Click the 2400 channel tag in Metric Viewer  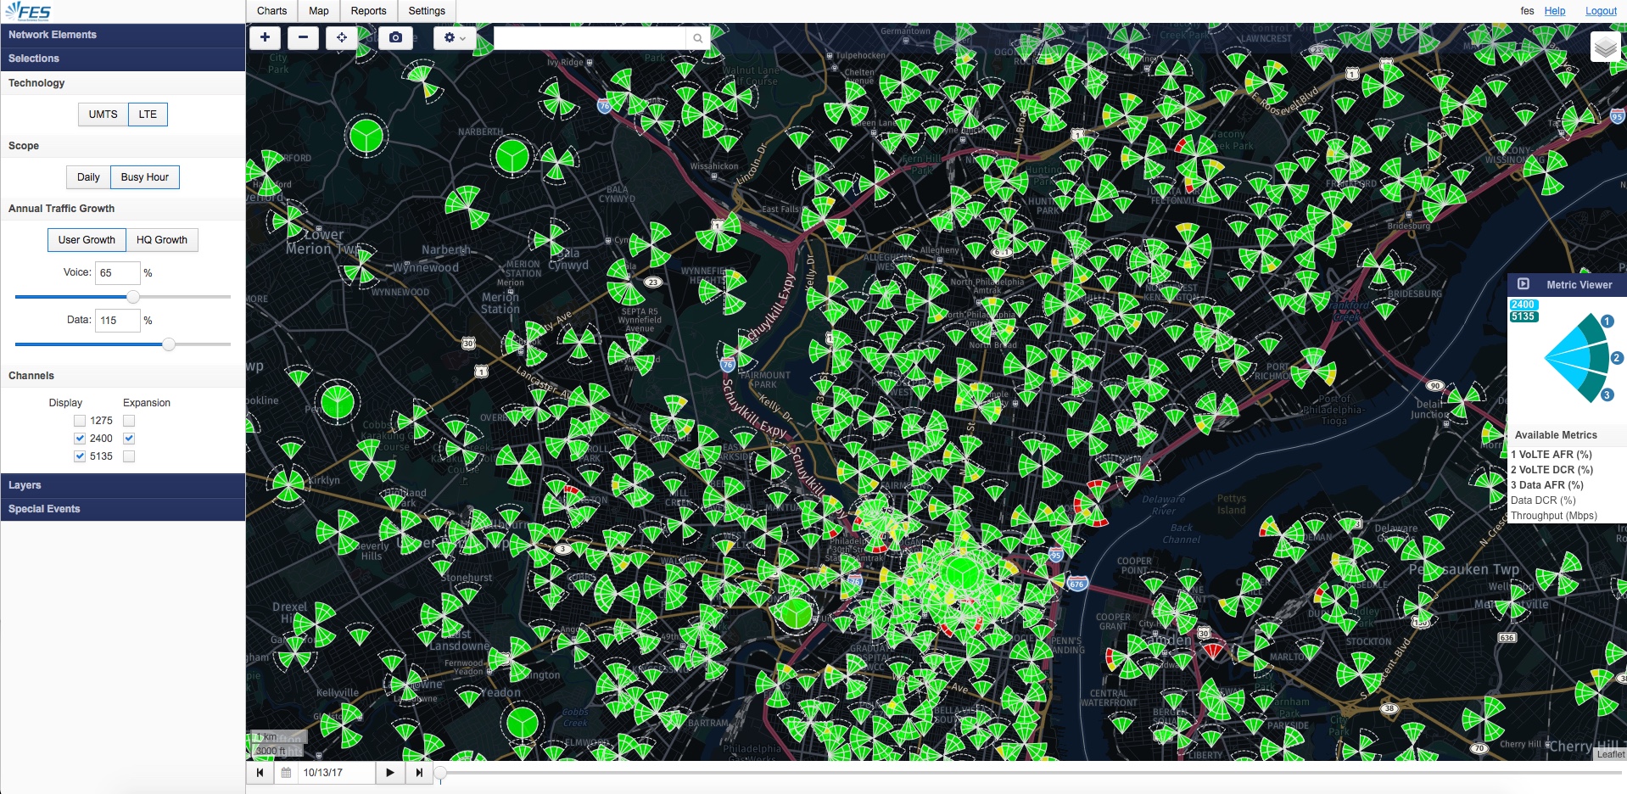pyautogui.click(x=1523, y=305)
